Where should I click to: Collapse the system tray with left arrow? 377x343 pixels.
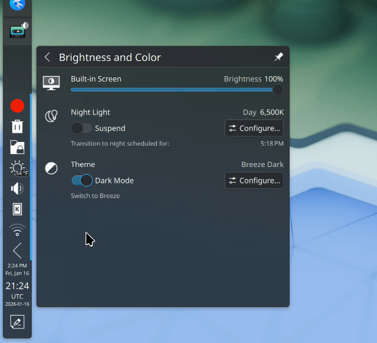tap(17, 250)
